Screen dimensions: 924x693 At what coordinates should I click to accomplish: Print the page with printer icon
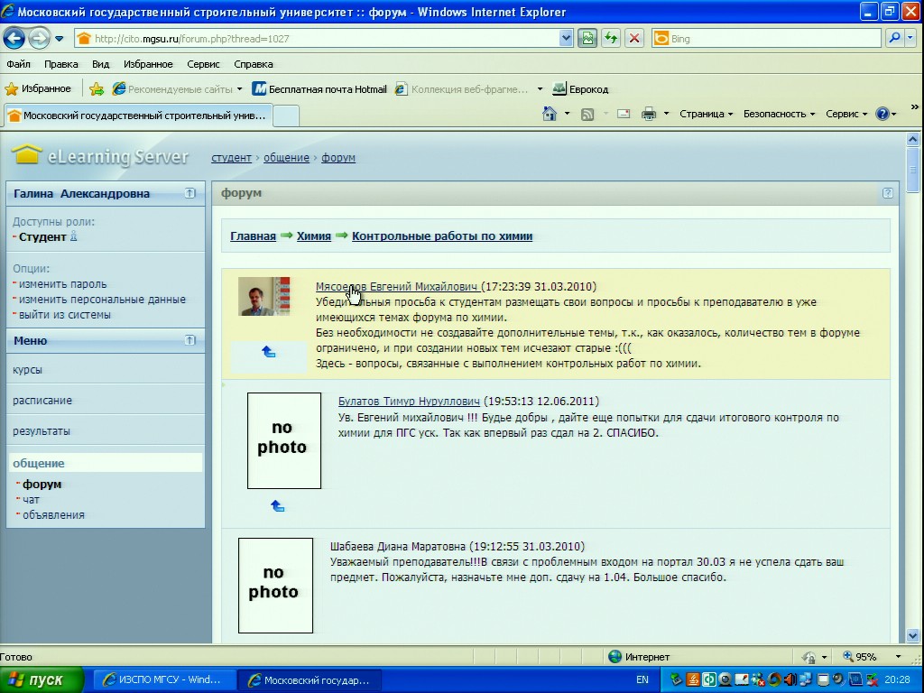point(648,114)
